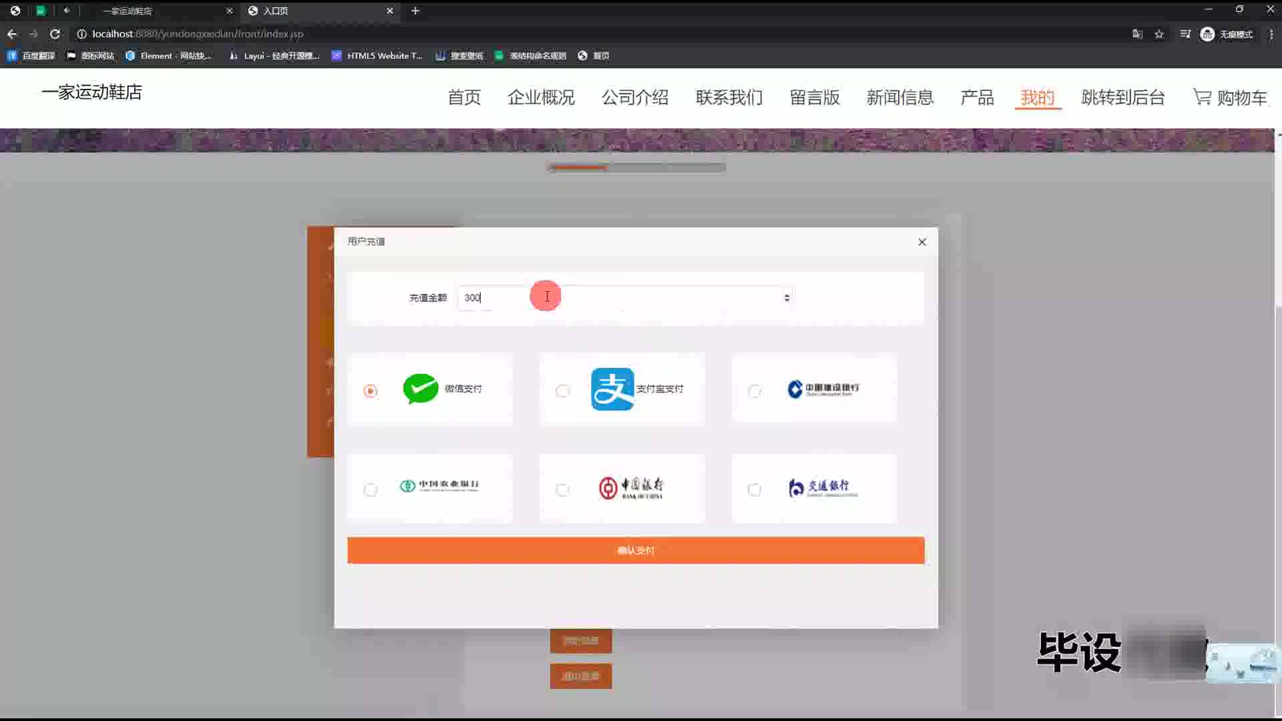Open the 搜查壁纸 bookmark
The width and height of the screenshot is (1282, 721).
459,55
